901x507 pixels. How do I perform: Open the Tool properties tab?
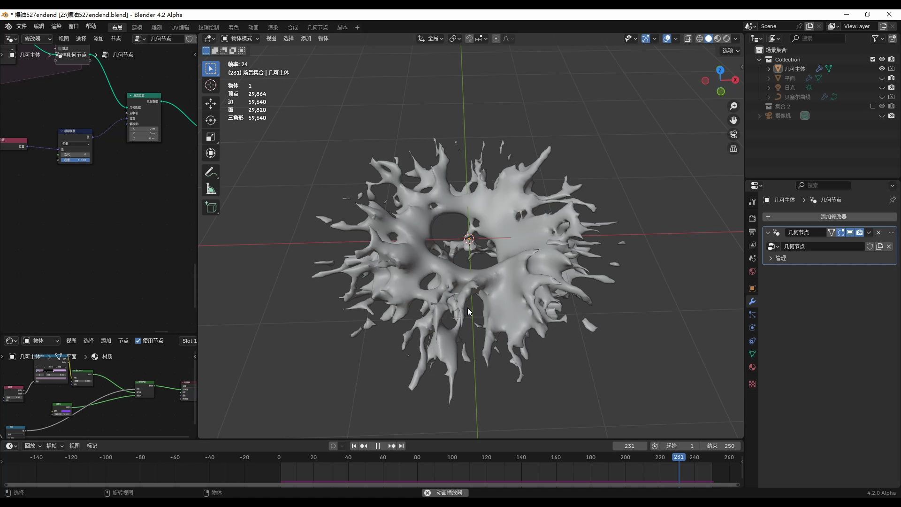click(752, 201)
